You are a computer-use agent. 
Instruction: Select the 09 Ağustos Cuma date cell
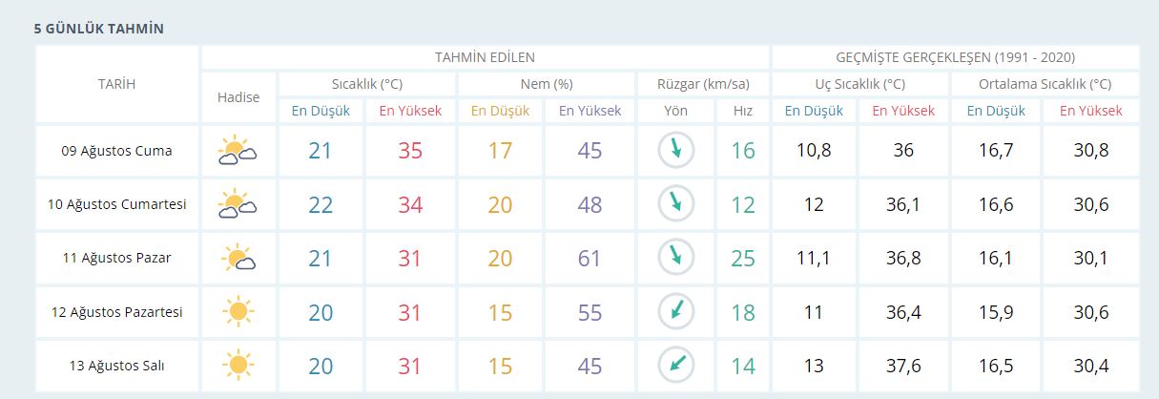[x=116, y=151]
